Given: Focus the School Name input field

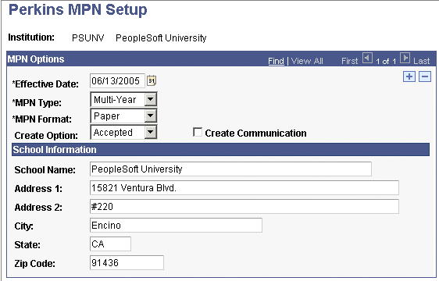Looking at the screenshot, I should coord(230,169).
